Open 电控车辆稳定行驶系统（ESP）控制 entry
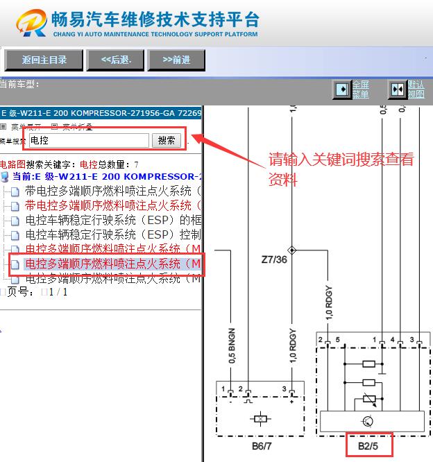Viewport: 433px width, 462px height. [114, 235]
